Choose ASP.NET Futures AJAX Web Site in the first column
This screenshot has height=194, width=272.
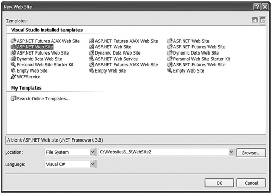click(45, 41)
